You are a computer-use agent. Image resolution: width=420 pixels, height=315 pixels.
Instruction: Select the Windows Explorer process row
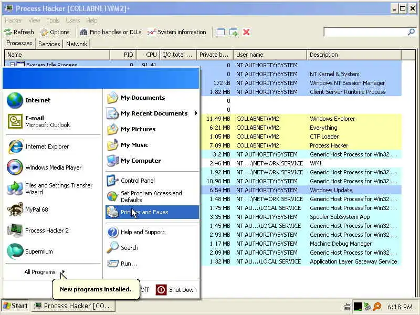(301, 119)
